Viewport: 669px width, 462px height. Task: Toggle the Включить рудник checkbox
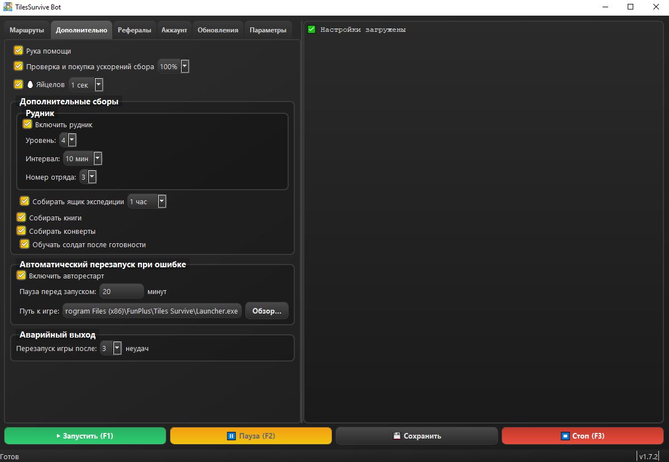point(27,124)
